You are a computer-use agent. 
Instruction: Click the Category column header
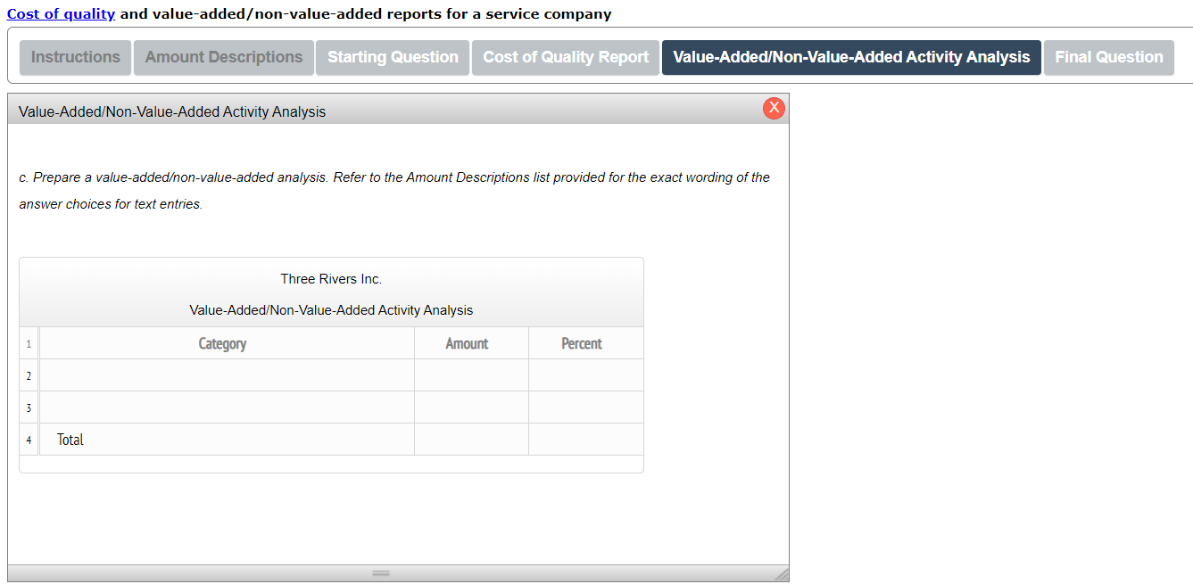[x=222, y=342]
